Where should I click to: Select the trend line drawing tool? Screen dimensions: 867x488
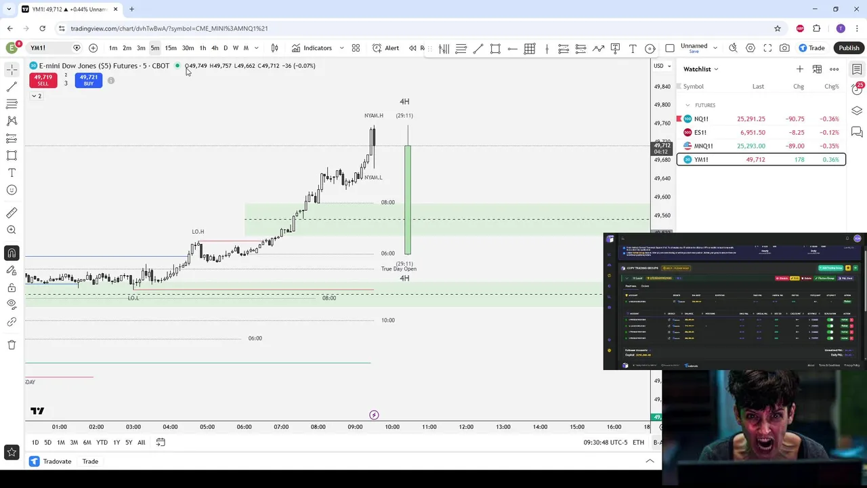pyautogui.click(x=12, y=87)
